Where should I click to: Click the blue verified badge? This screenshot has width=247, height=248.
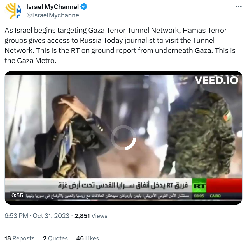[x=84, y=7]
